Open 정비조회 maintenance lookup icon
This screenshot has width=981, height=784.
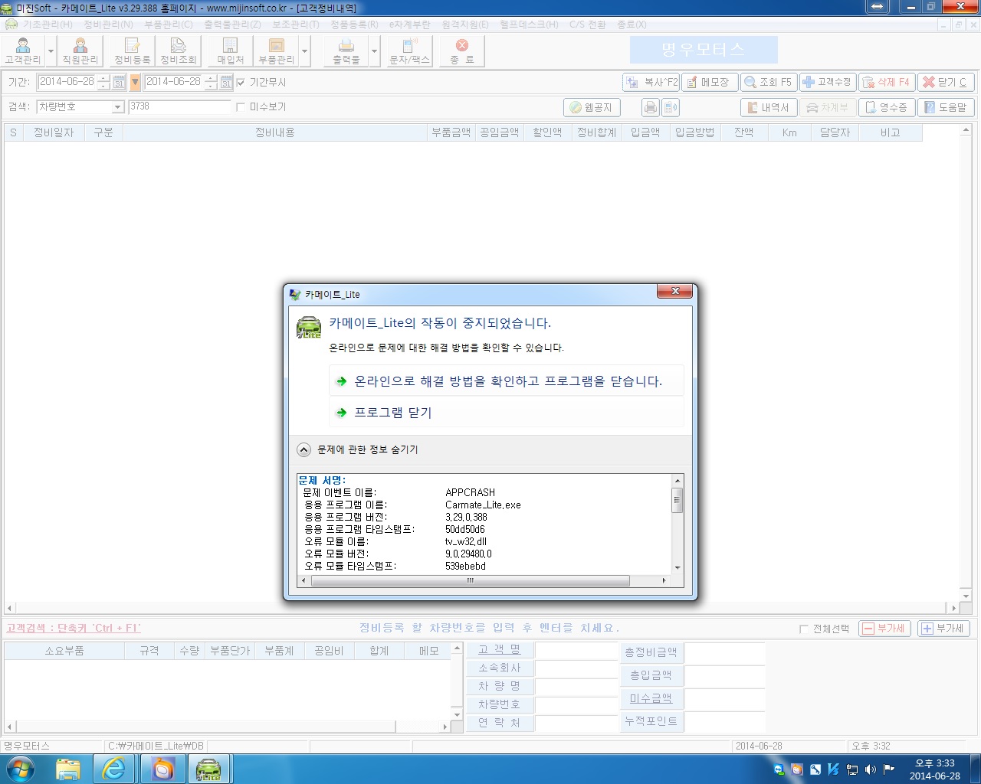(179, 51)
